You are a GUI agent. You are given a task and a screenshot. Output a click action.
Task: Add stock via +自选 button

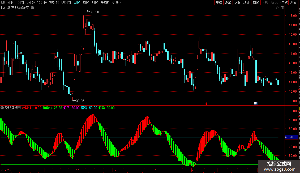tap(284, 2)
